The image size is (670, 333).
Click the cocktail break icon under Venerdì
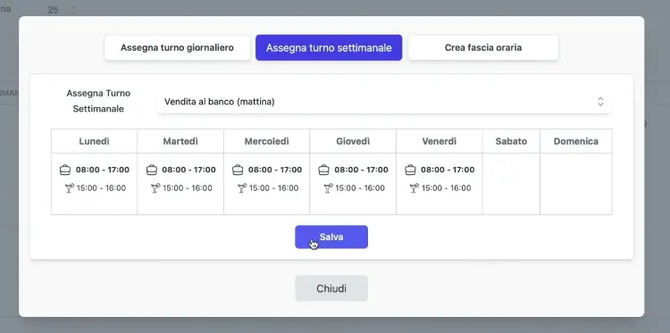click(414, 188)
